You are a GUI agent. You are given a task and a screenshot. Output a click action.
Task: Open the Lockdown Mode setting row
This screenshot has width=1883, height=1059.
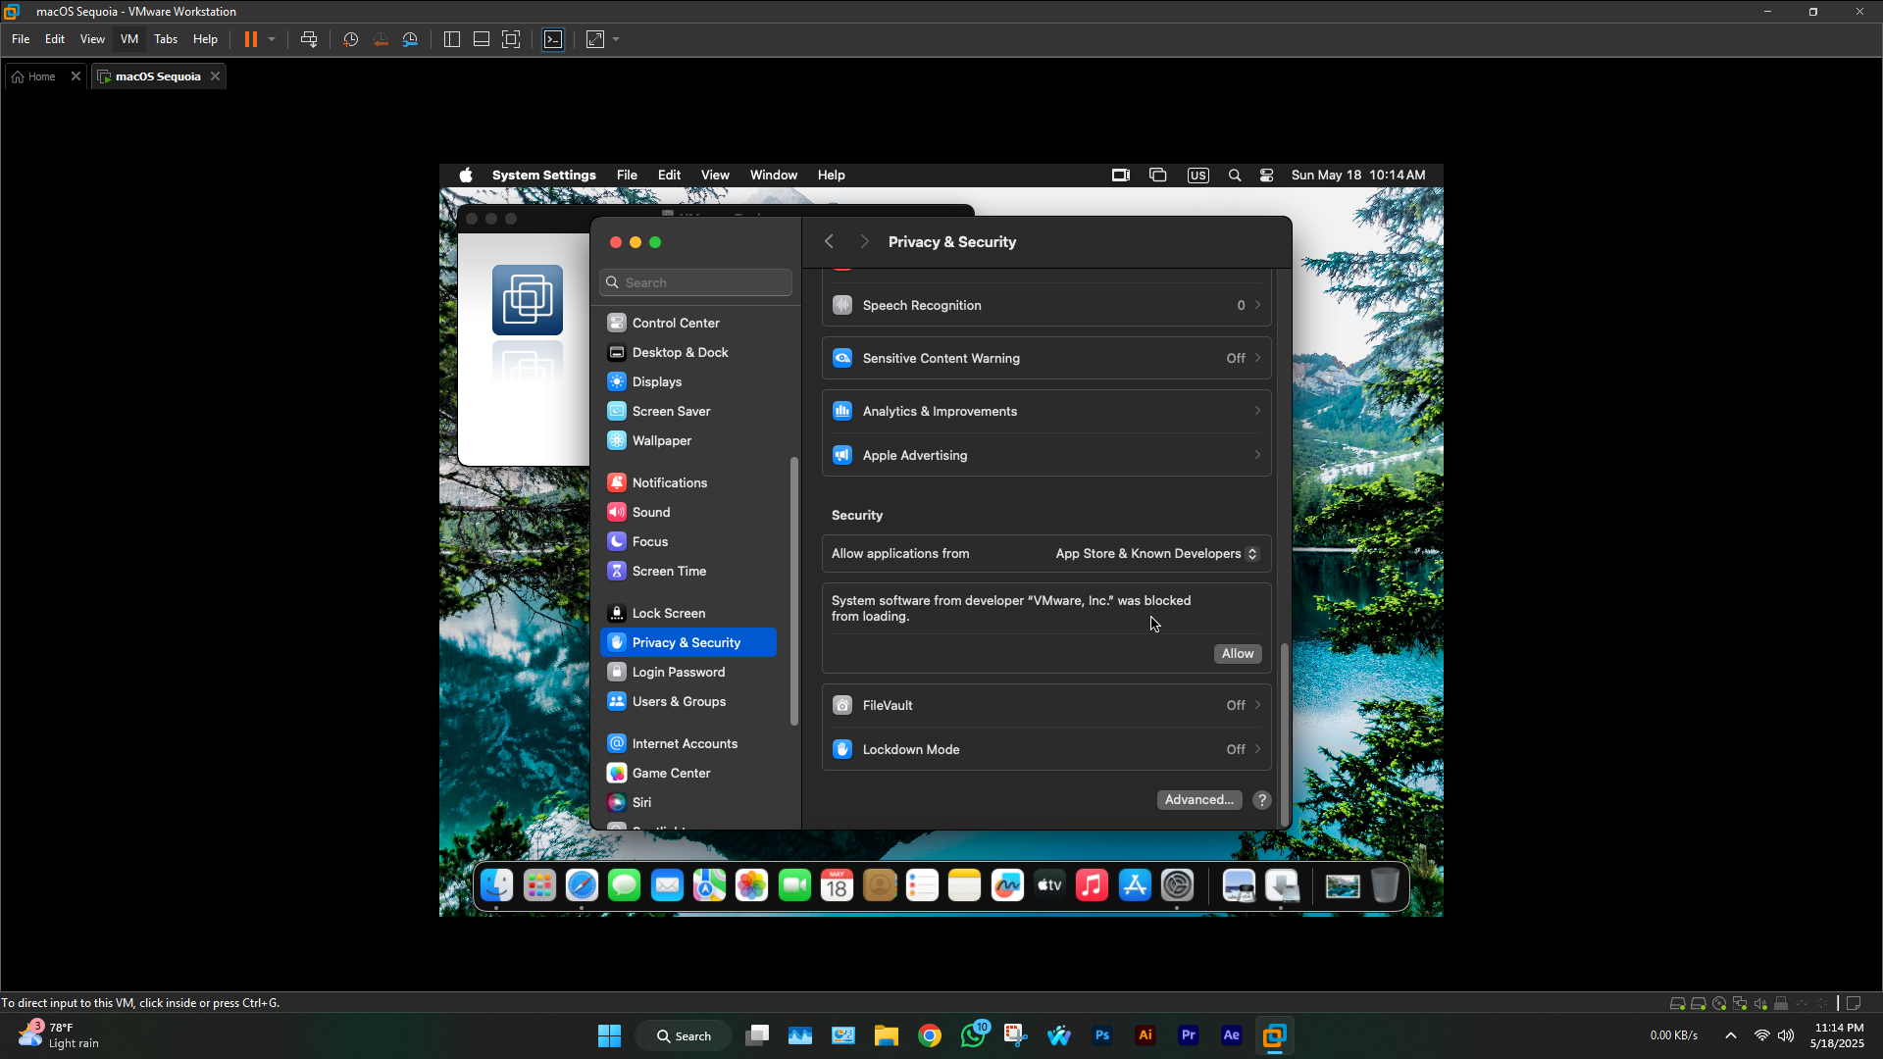click(1046, 749)
